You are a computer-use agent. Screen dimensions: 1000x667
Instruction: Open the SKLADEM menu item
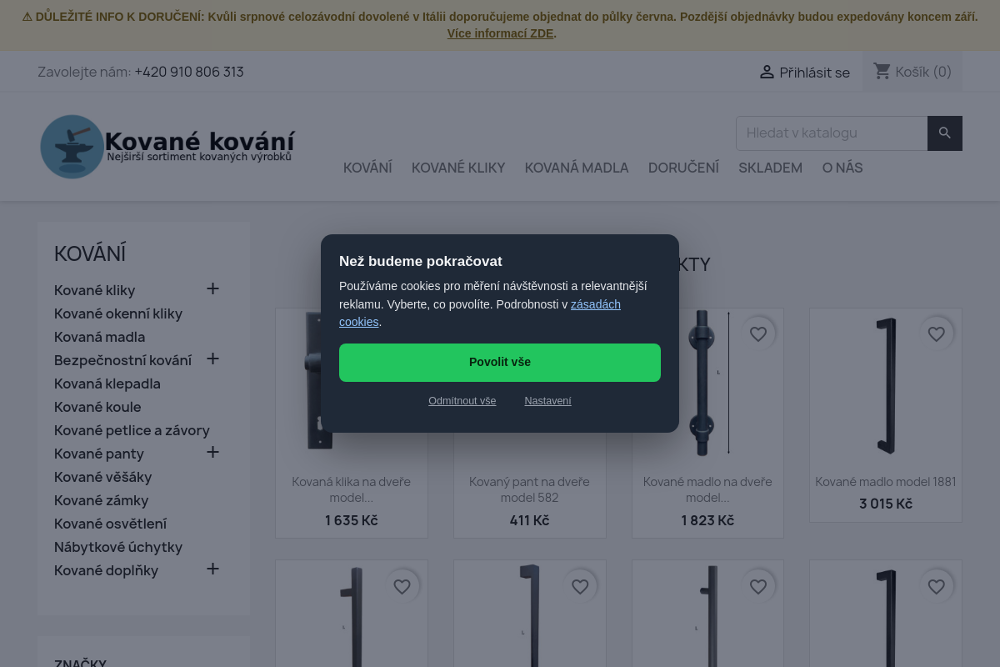770,168
